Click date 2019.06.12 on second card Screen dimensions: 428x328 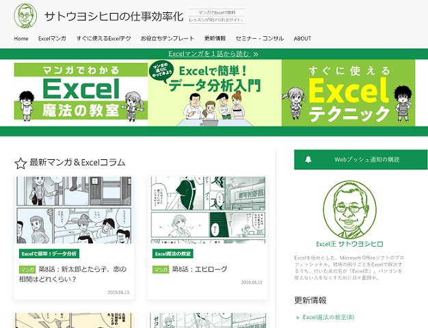pos(252,282)
